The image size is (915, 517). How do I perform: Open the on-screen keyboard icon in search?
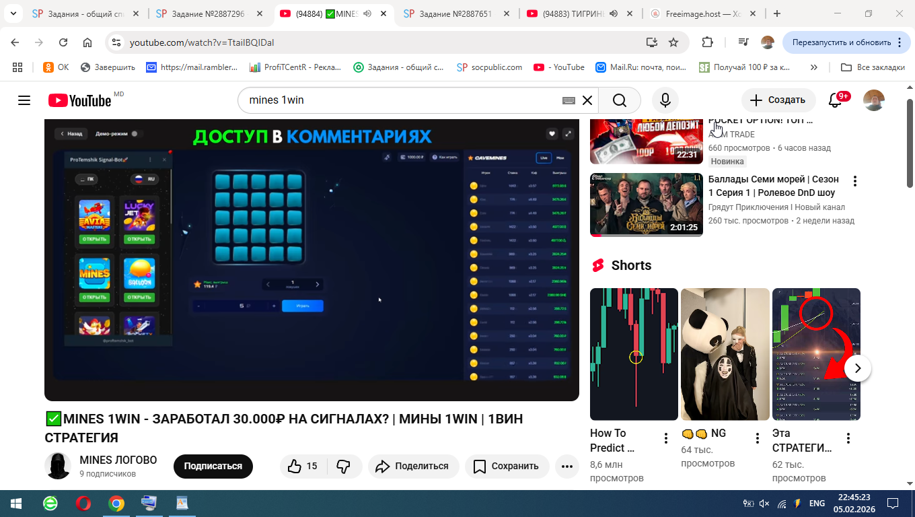coord(569,100)
